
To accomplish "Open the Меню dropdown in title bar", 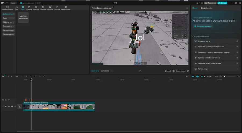I will [x=13, y=3].
